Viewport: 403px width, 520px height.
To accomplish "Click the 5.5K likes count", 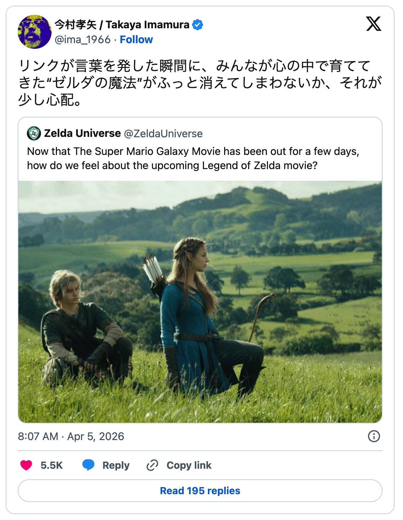I will click(52, 465).
